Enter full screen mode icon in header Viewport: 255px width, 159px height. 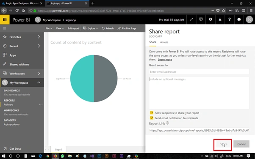(191, 19)
